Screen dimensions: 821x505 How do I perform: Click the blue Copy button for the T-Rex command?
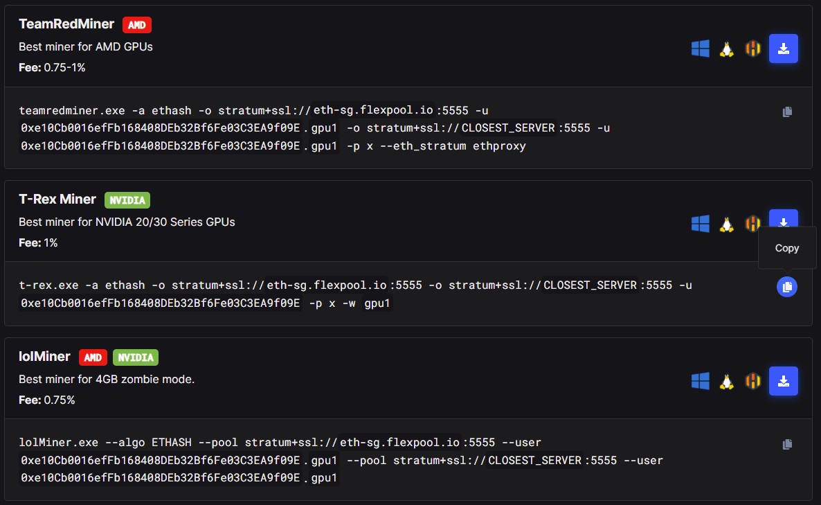tap(787, 287)
